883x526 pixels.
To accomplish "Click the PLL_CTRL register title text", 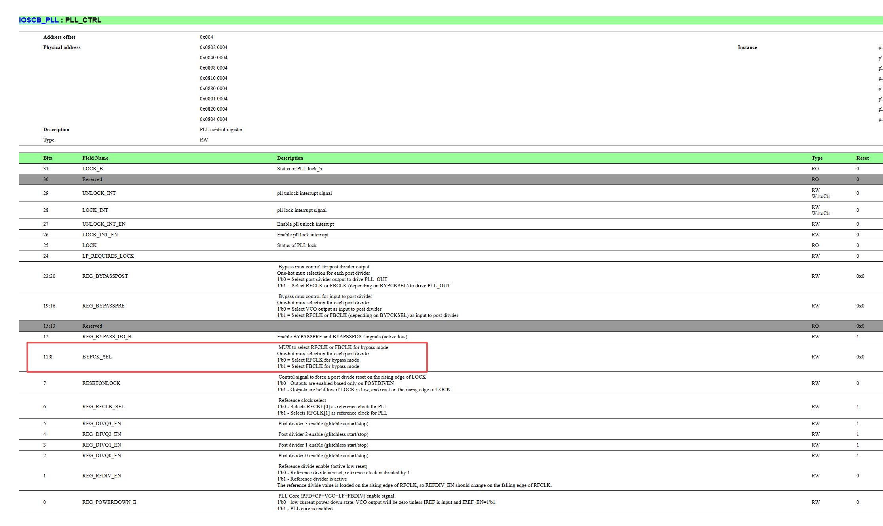I will click(83, 20).
